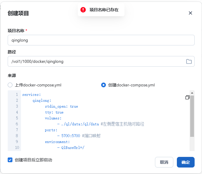Screen dimensions: 202x174
Task: Click the 来源 section label
Action: click(12, 75)
